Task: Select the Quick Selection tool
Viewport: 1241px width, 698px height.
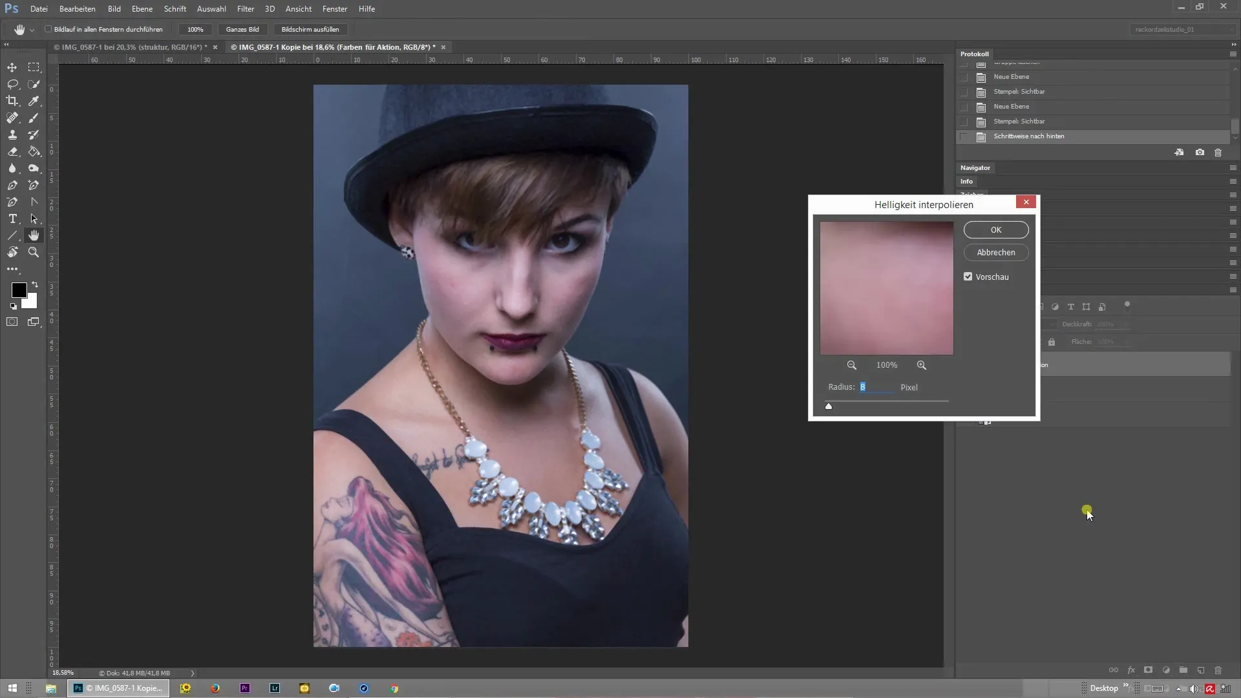Action: (x=34, y=84)
